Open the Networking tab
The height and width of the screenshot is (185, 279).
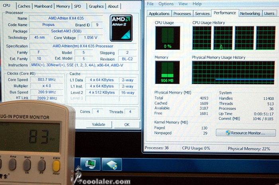point(250,14)
